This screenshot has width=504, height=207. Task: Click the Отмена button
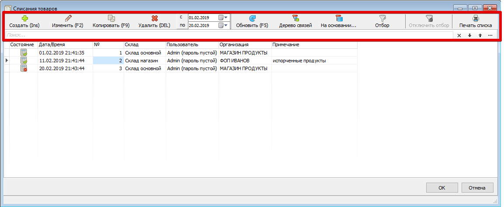(477, 188)
